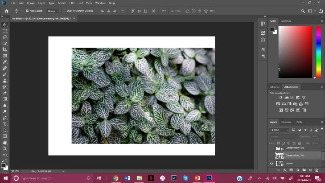Select the Horizontal Type tool
325x183 pixels.
click(x=5, y=124)
